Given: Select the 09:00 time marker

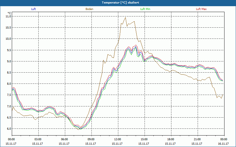Looking at the screenshot, I should pyautogui.click(x=91, y=139).
